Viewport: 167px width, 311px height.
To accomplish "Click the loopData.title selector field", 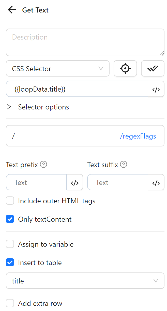I will [76, 89].
